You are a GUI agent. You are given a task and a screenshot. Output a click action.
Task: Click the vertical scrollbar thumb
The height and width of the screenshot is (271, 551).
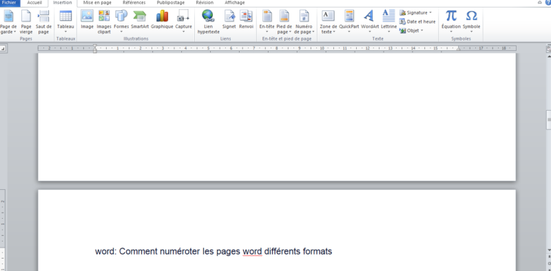(x=548, y=120)
